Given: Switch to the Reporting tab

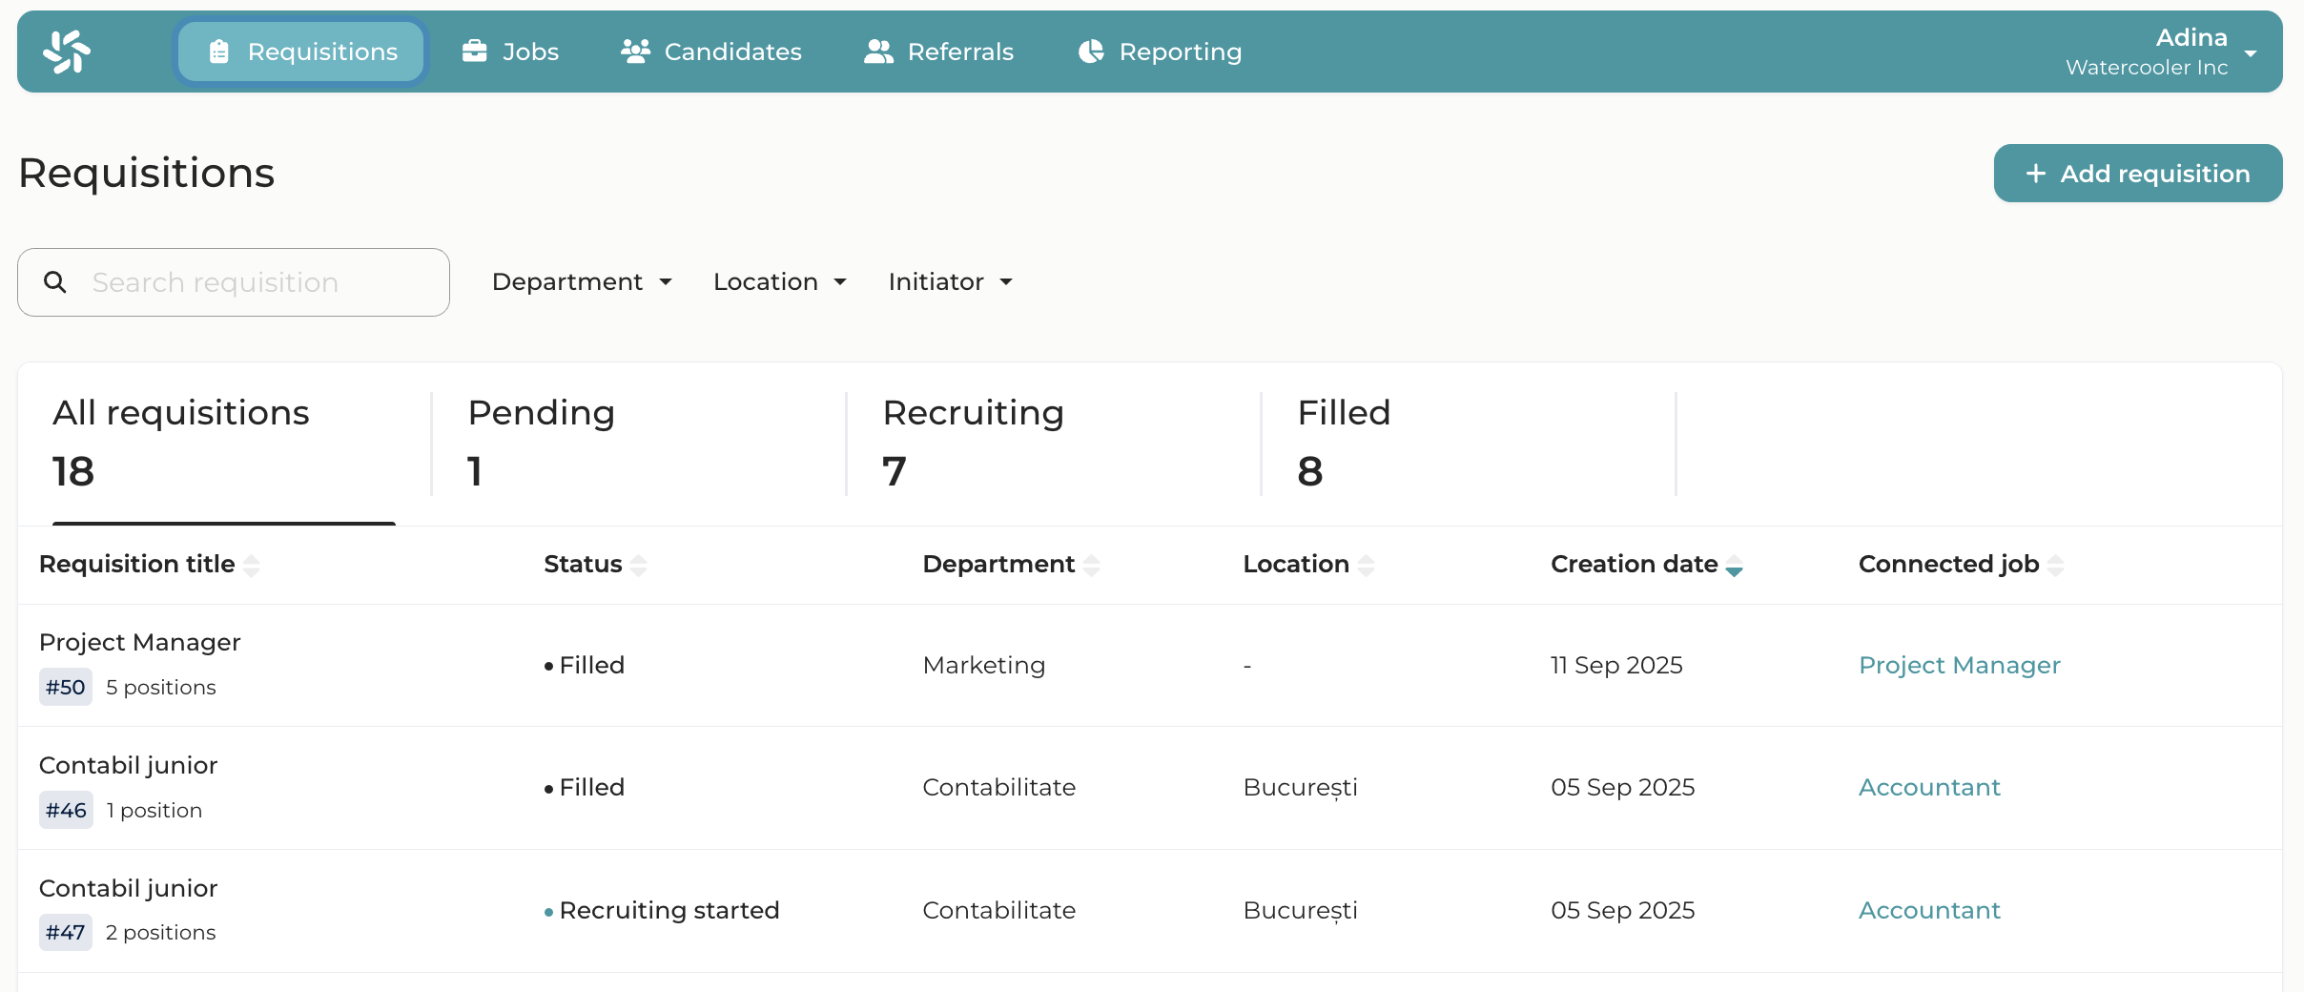Looking at the screenshot, I should pos(1160,52).
